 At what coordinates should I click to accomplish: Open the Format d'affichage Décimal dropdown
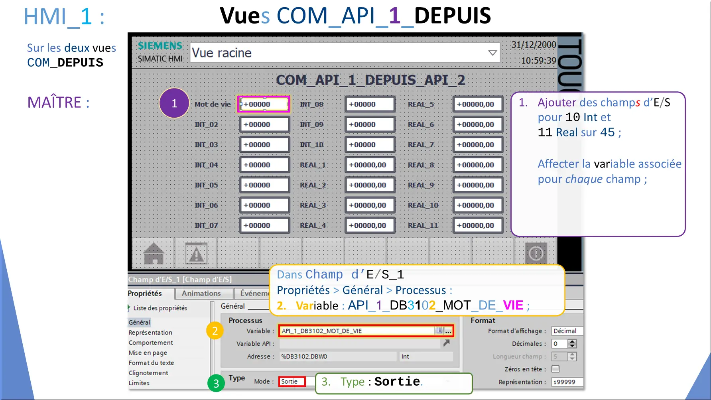[x=567, y=331]
